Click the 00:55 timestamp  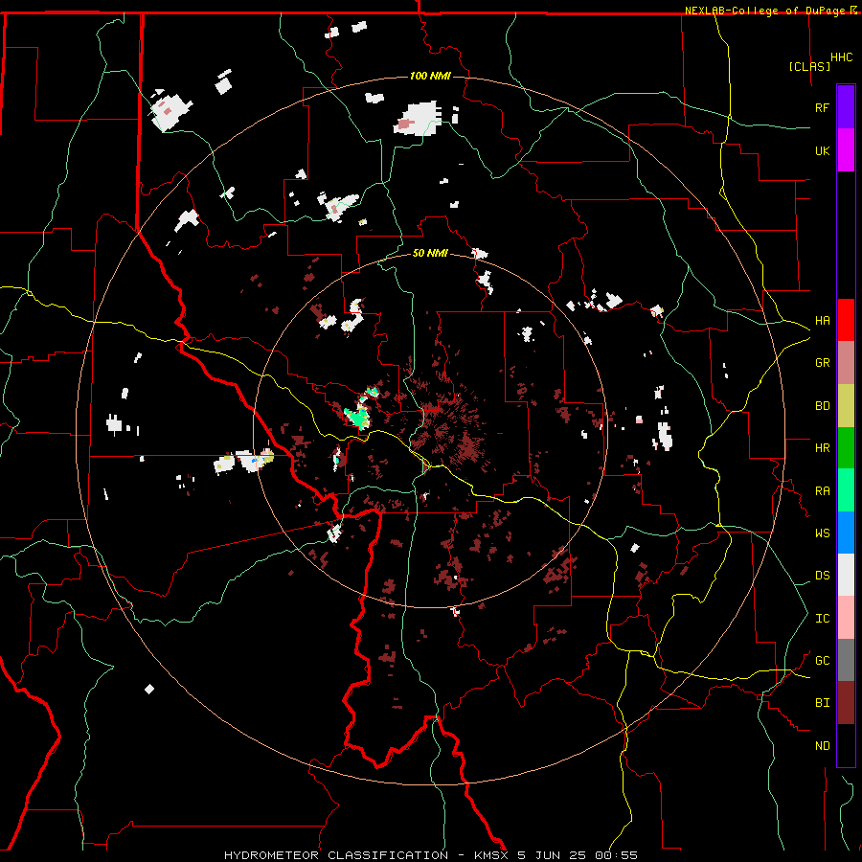coord(616,855)
